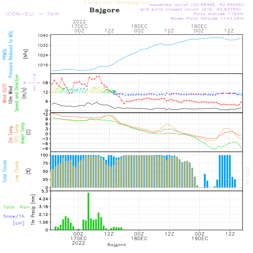
Task: Click the 'W' on the compass rose
Action: pos(25,83)
